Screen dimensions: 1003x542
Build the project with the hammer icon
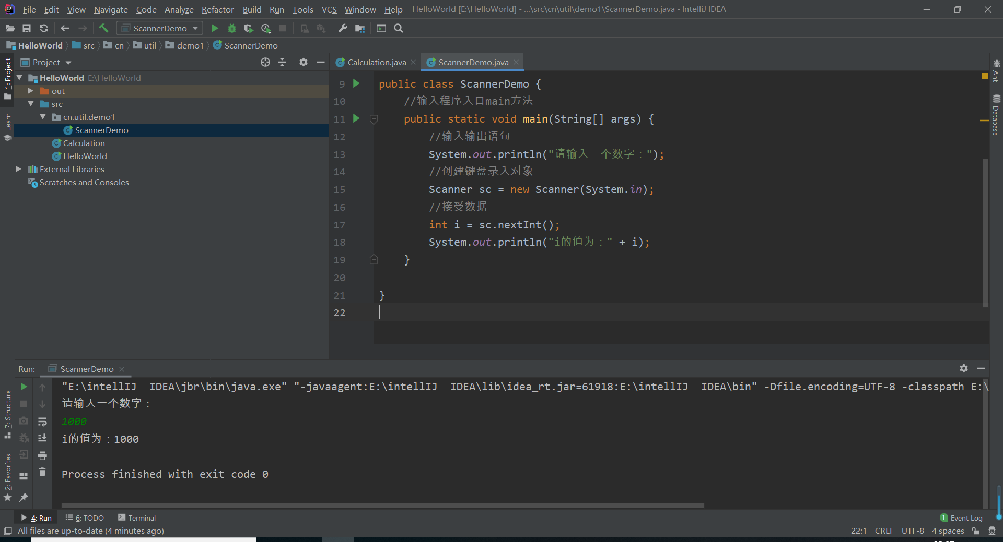103,28
